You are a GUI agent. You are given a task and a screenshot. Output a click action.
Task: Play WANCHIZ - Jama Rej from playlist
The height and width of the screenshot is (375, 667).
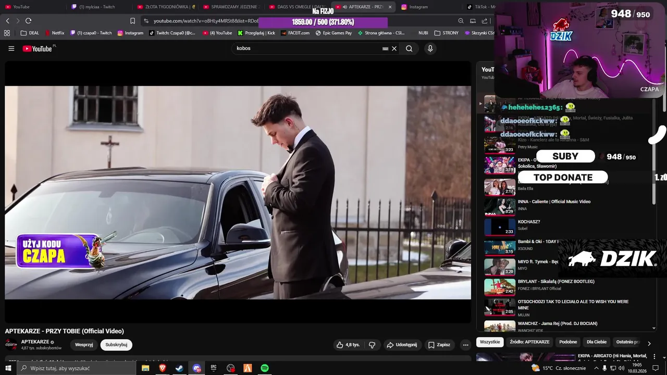click(x=568, y=326)
